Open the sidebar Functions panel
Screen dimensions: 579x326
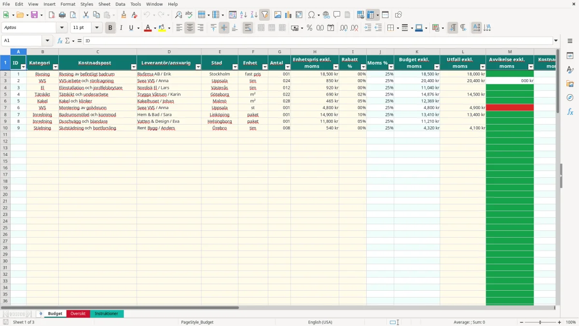click(x=570, y=112)
